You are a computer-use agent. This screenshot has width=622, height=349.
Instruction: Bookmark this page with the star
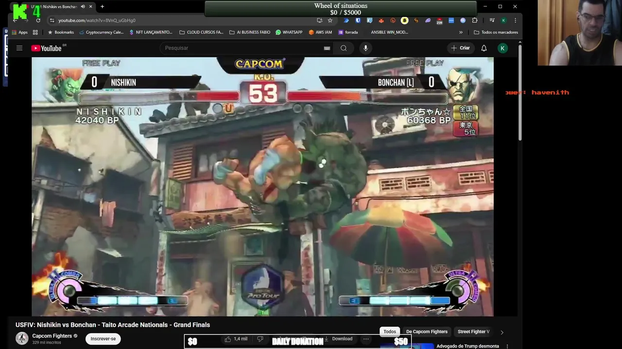pos(330,20)
